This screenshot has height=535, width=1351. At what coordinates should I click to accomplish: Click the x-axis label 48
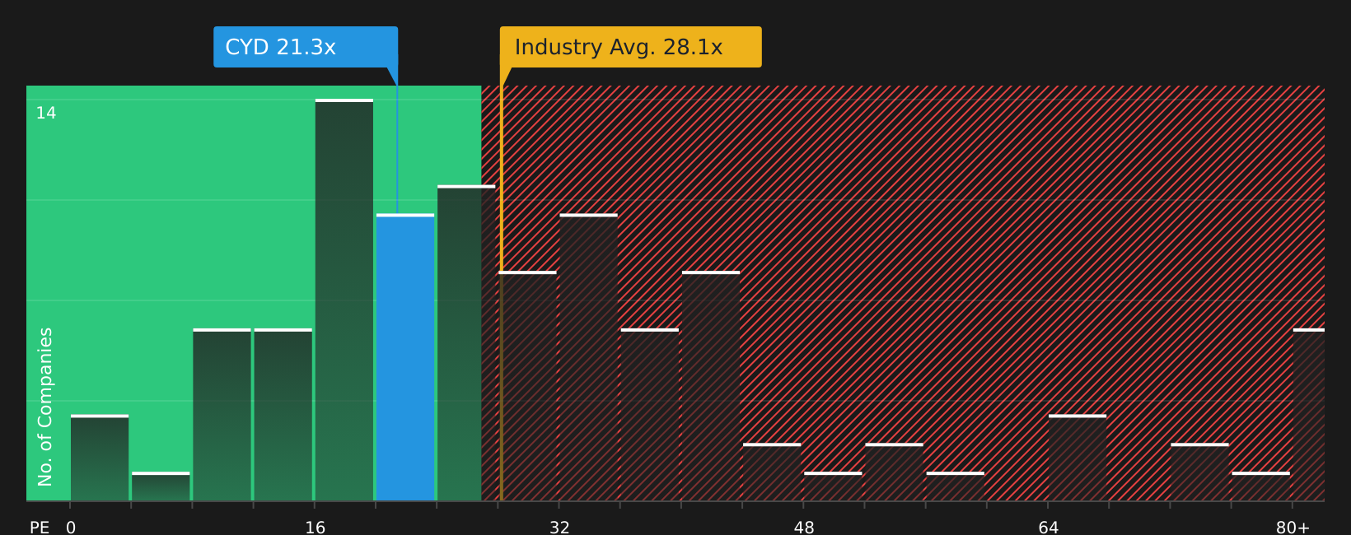[x=804, y=527]
